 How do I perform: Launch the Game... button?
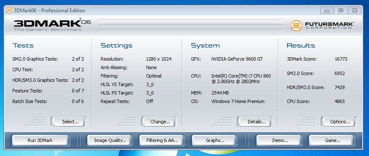(x=331, y=140)
